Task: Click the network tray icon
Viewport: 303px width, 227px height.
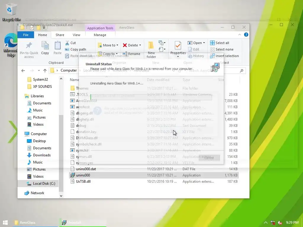Action: click(x=273, y=223)
